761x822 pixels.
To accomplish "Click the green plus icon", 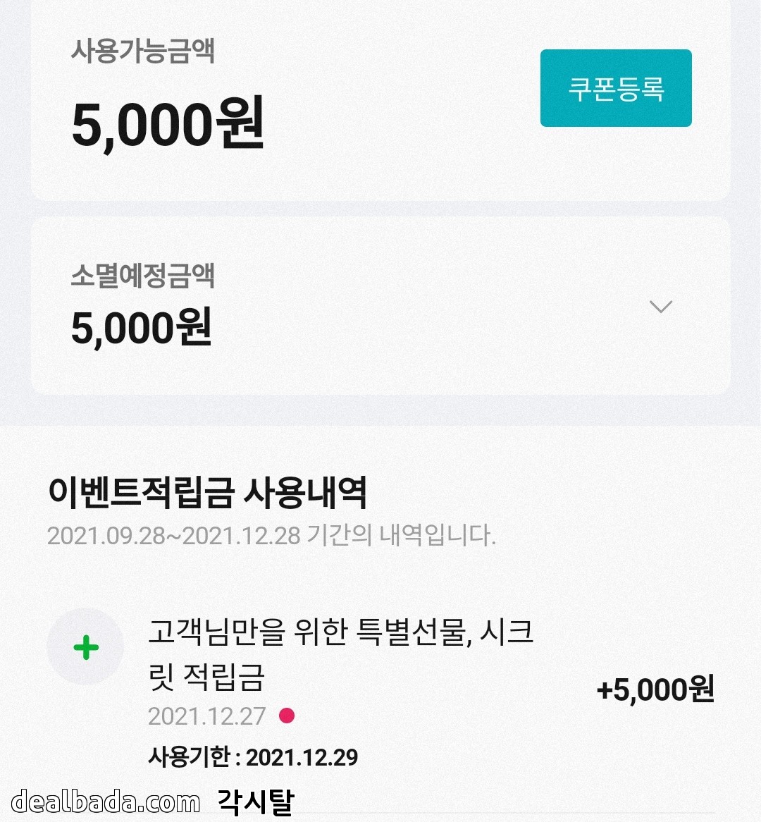I will pyautogui.click(x=85, y=646).
